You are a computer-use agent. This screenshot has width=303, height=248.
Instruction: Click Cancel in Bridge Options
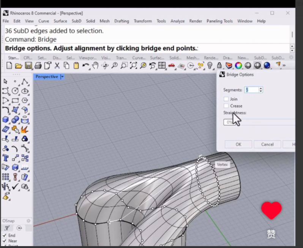tap(267, 144)
